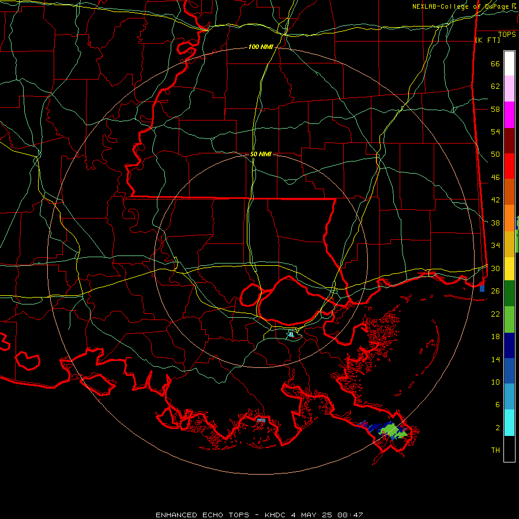Click the "50 NMI" range ring label
The image size is (519, 519).
261,154
